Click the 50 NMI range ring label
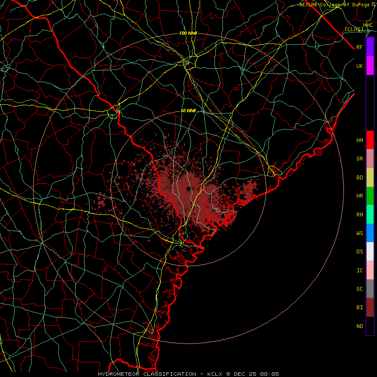The image size is (377, 377). [x=188, y=111]
